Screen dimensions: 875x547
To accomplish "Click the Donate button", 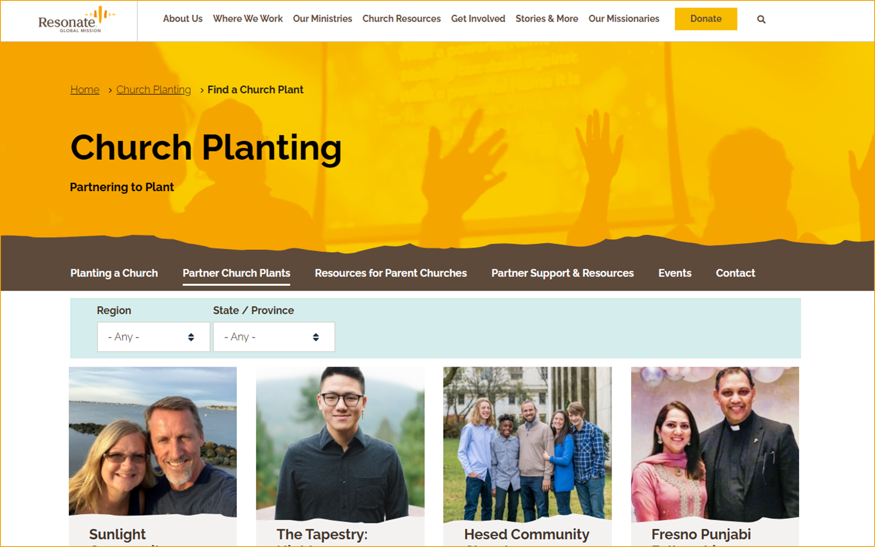I will point(706,19).
